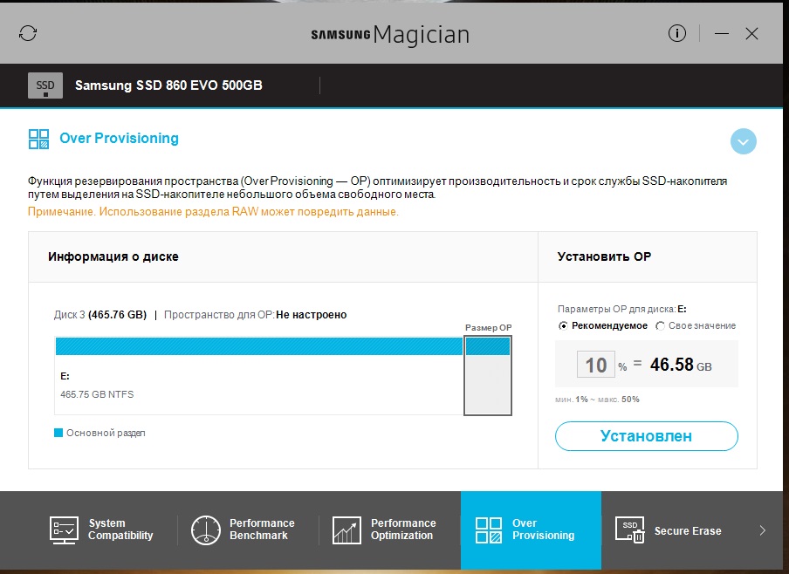Click the Размер OP size box

tap(488, 376)
